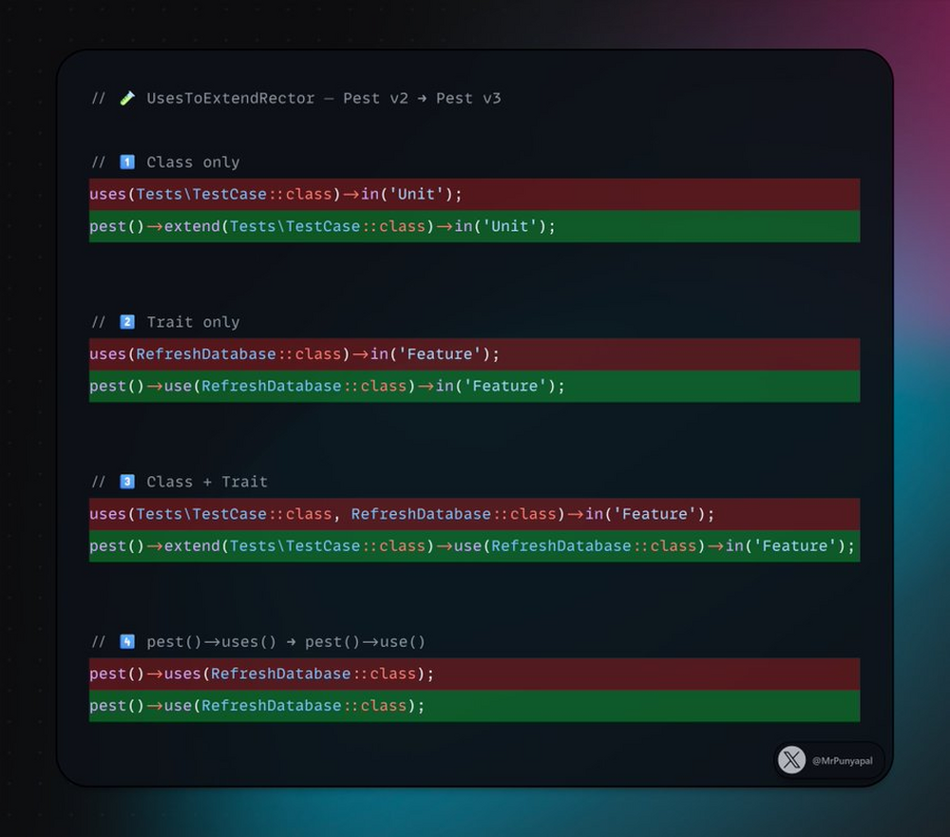Click the number 1 icon beside Class only
950x837 pixels.
coord(127,162)
